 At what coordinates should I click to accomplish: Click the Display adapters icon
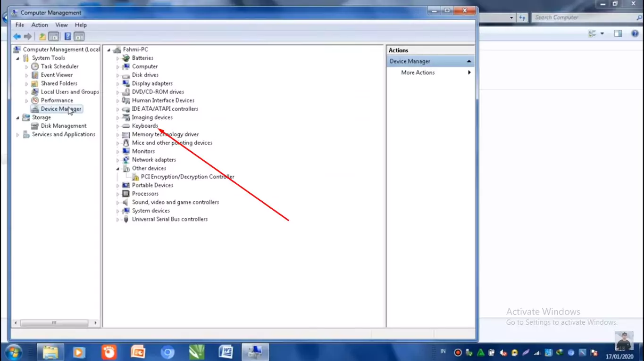pos(126,83)
